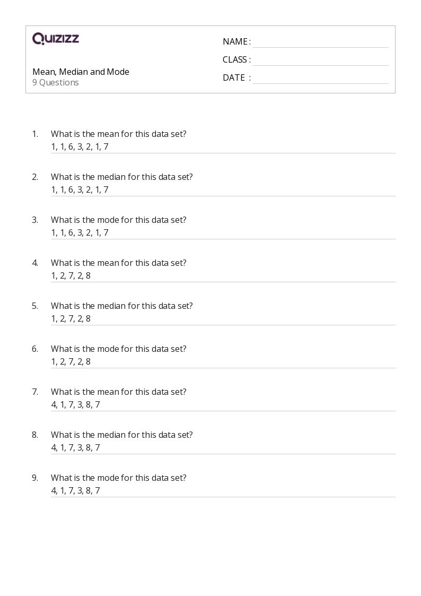Screen dimensions: 421x596
Task: Select the "Mean, Median and Mode" title
Action: pyautogui.click(x=81, y=72)
